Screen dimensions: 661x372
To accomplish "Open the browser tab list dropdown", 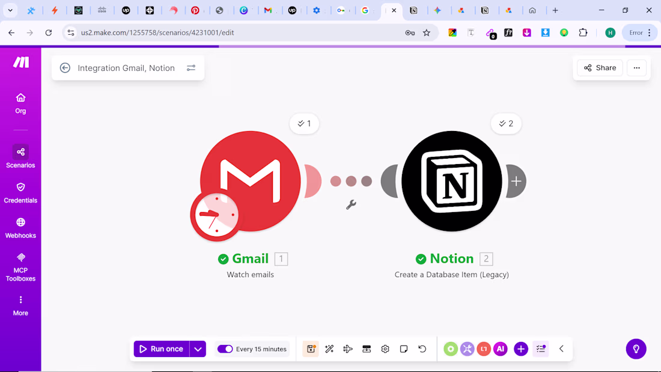I will pyautogui.click(x=10, y=11).
